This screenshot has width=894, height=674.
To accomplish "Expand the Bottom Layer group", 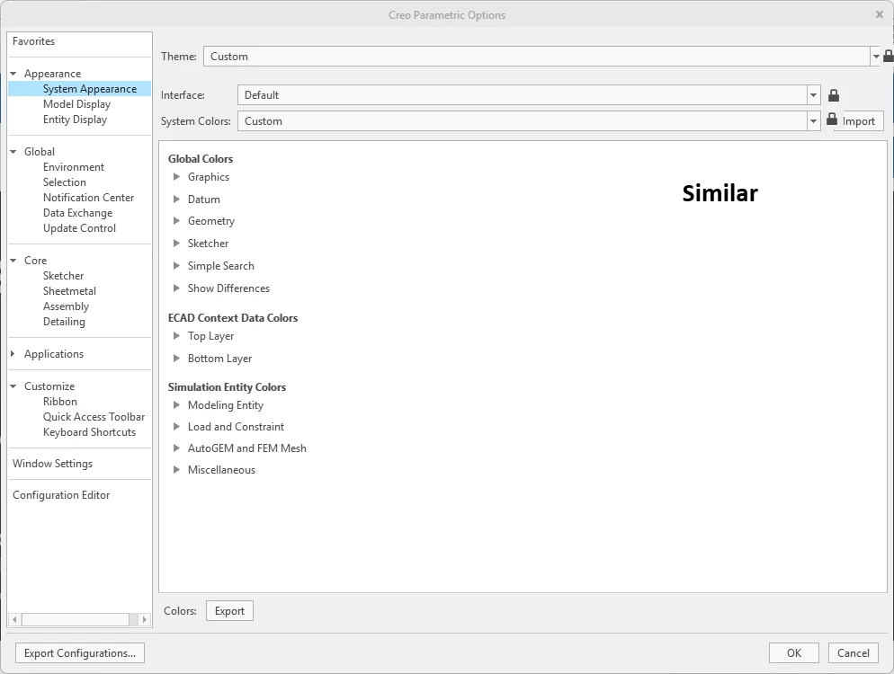I will tap(177, 358).
